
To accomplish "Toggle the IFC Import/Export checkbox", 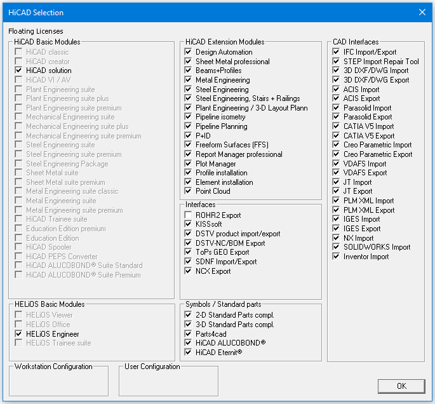I will [x=336, y=52].
